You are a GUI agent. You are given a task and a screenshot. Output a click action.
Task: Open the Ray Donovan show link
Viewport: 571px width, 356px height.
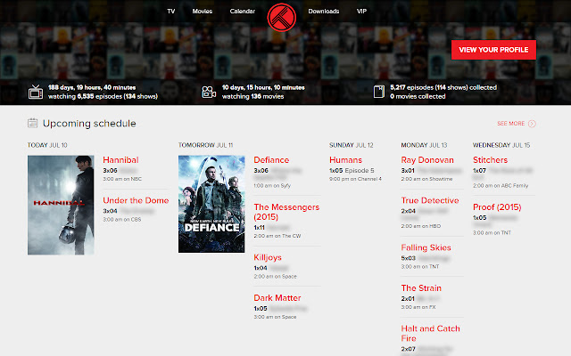(427, 160)
